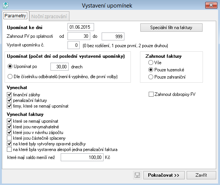Enable the alespoň jedna penalizační faktura checkbox
Image resolution: width=220 pixels, height=185 pixels.
pyautogui.click(x=9, y=150)
